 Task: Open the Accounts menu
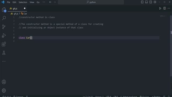(x=4, y=82)
